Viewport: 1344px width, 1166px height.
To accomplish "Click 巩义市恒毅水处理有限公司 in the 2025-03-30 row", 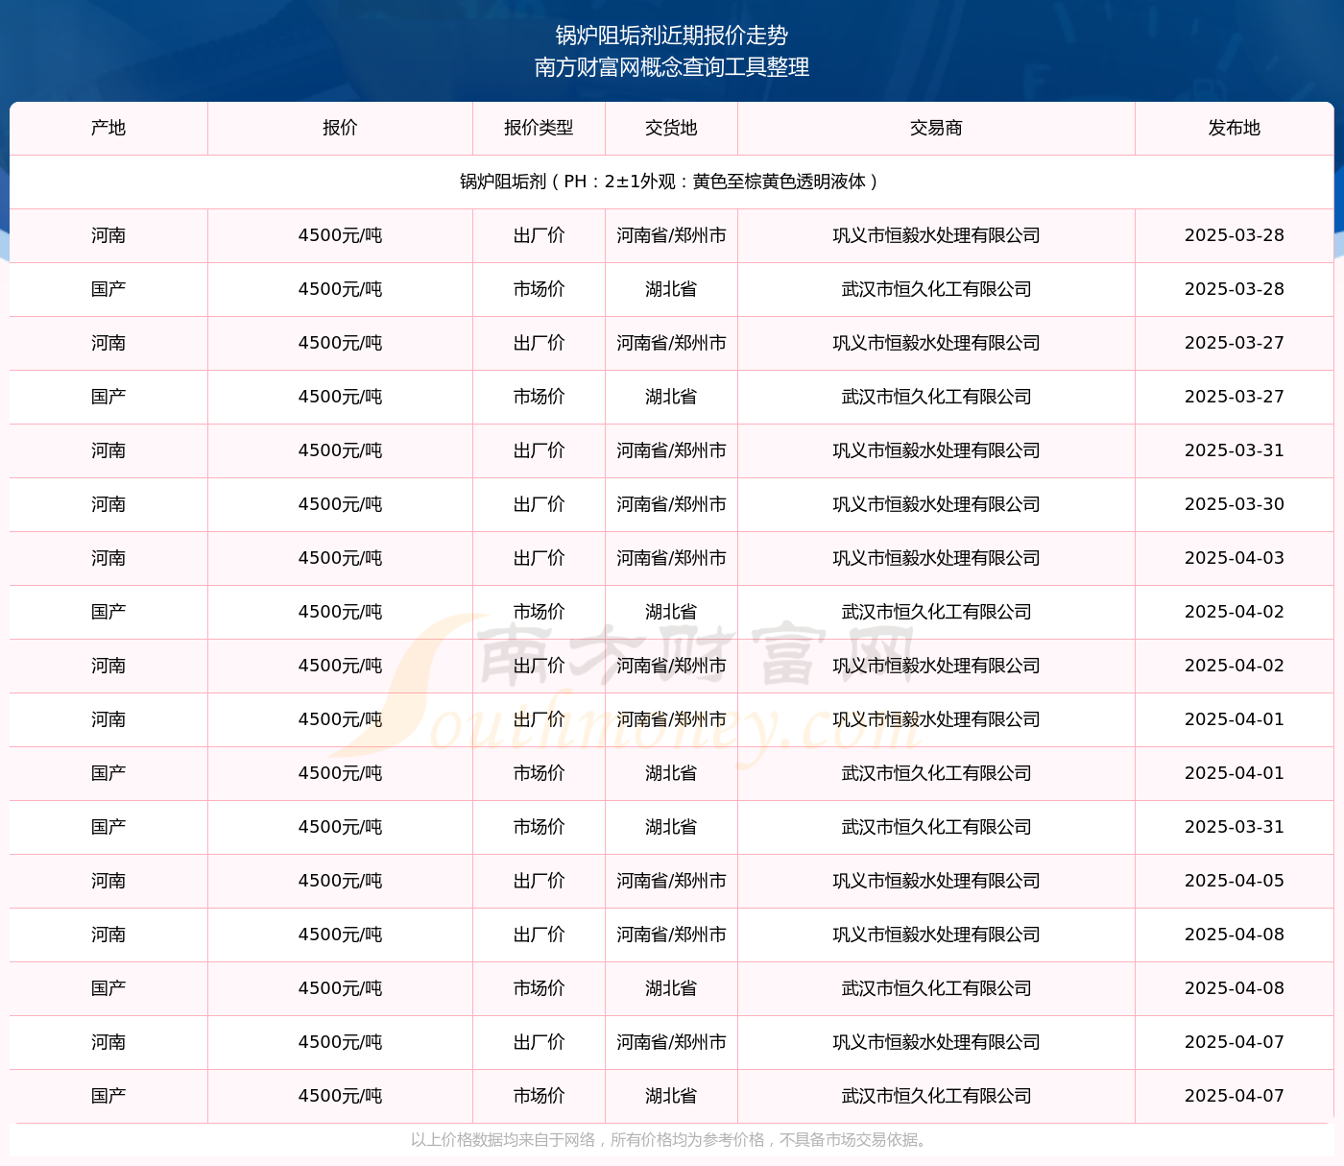I will point(936,504).
